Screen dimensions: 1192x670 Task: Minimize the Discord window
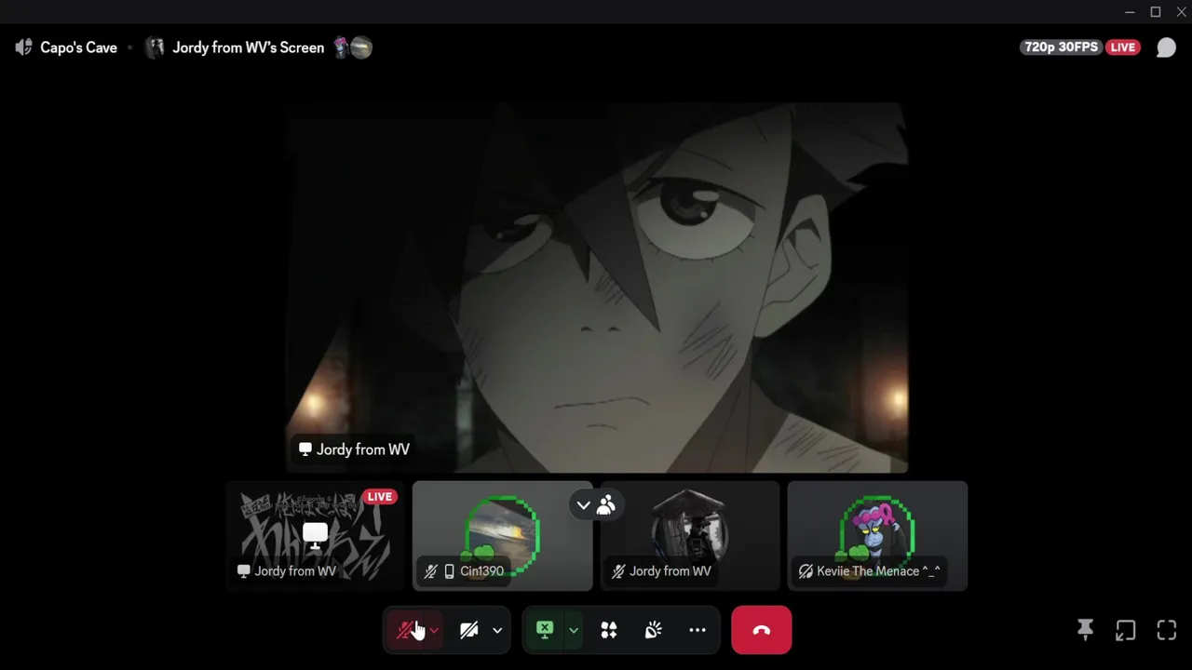click(x=1130, y=12)
